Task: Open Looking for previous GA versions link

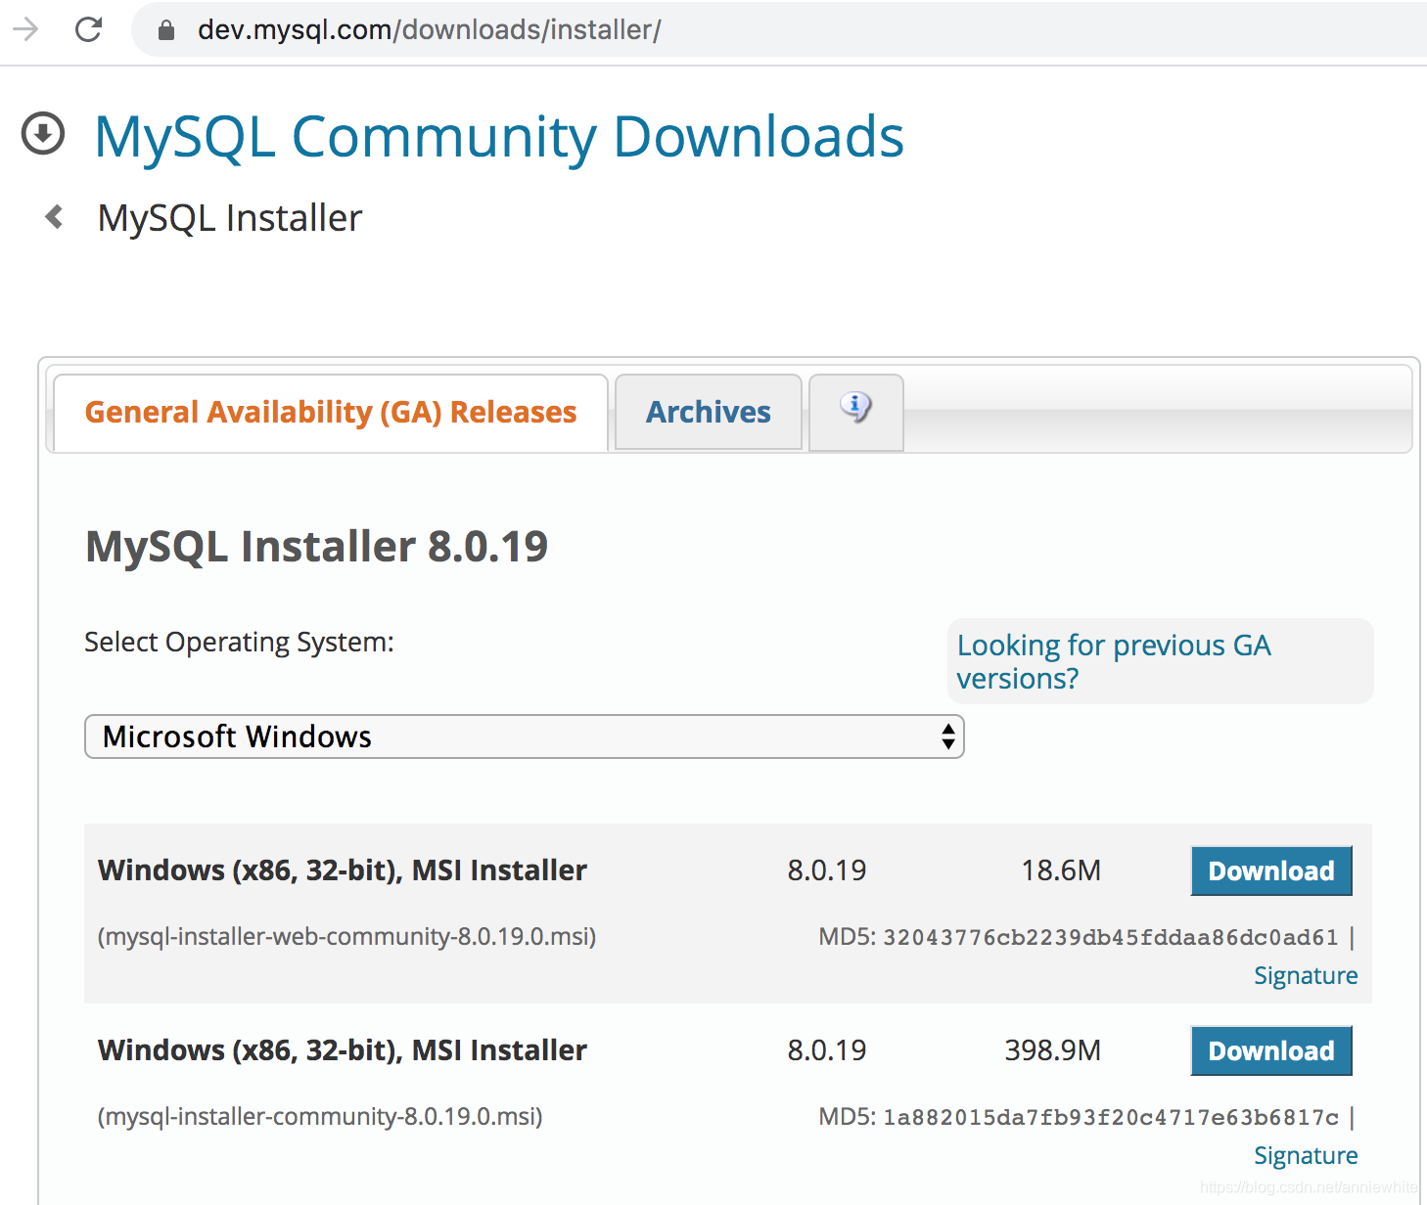Action: [1114, 661]
